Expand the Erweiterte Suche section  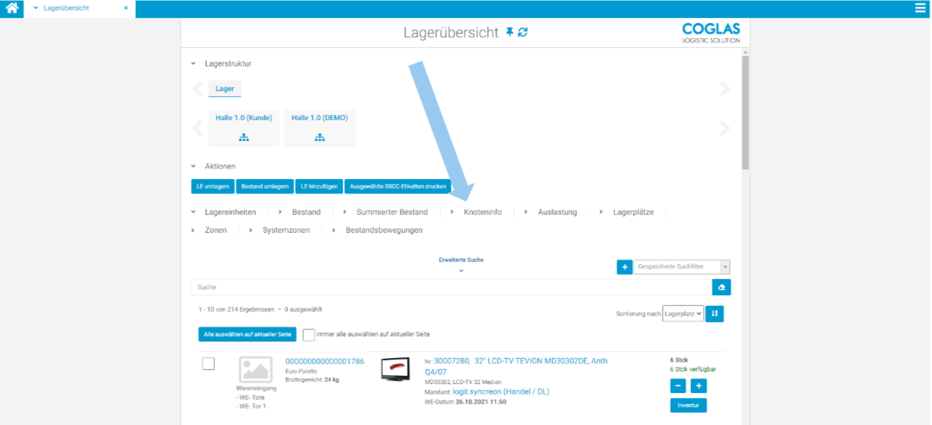pos(461,265)
